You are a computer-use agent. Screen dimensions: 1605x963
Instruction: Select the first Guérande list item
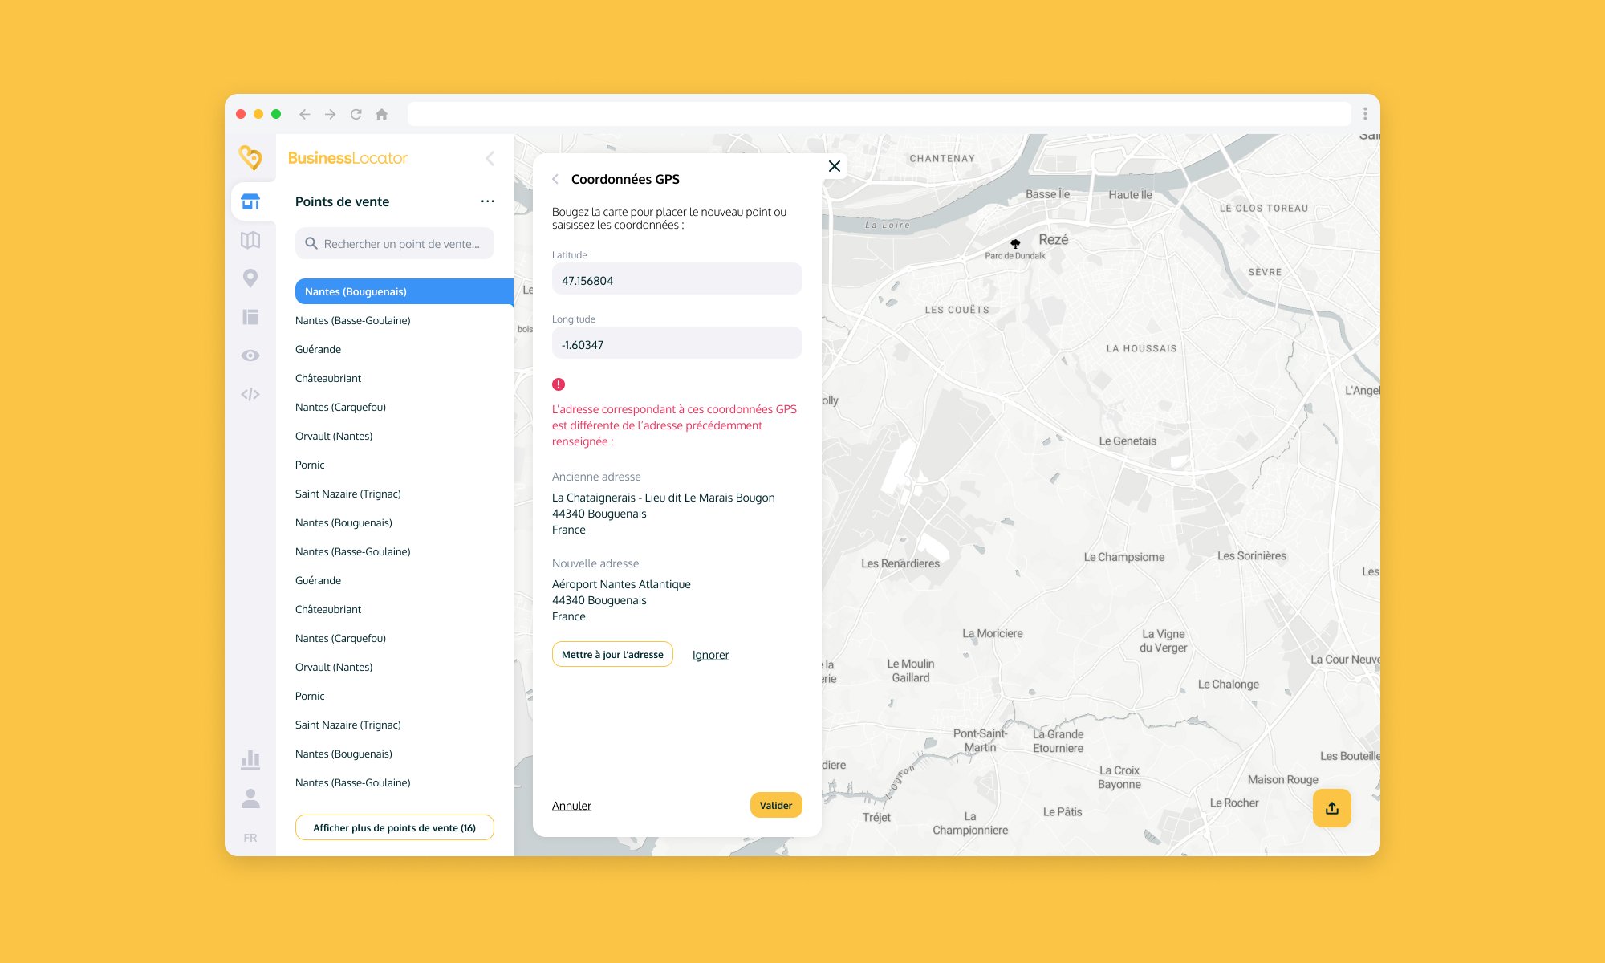point(318,349)
